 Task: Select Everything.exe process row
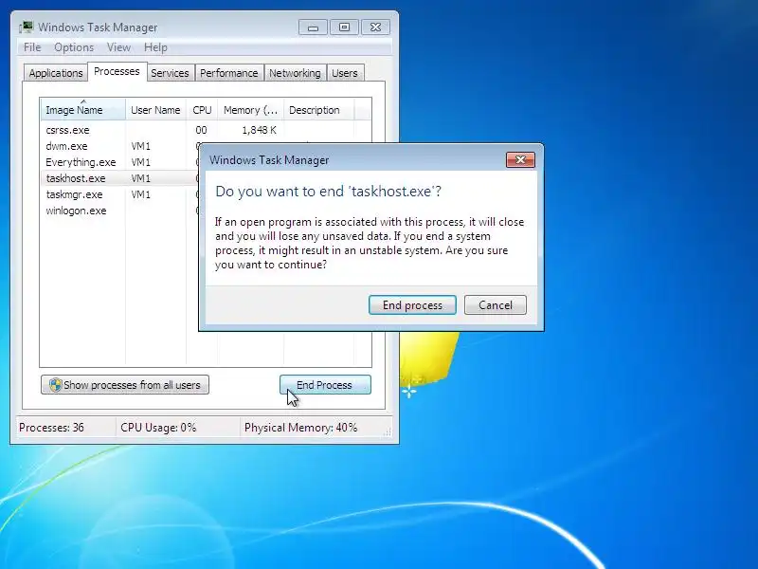(119, 162)
